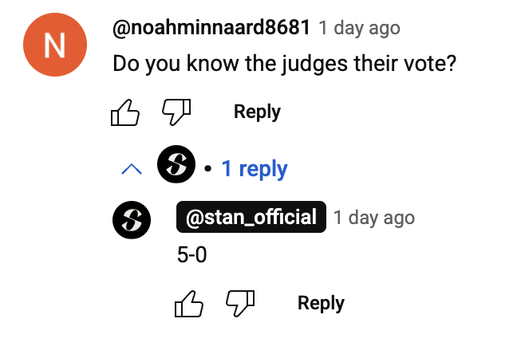Reply to the @stan_official comment
The height and width of the screenshot is (362, 517).
[x=321, y=303]
